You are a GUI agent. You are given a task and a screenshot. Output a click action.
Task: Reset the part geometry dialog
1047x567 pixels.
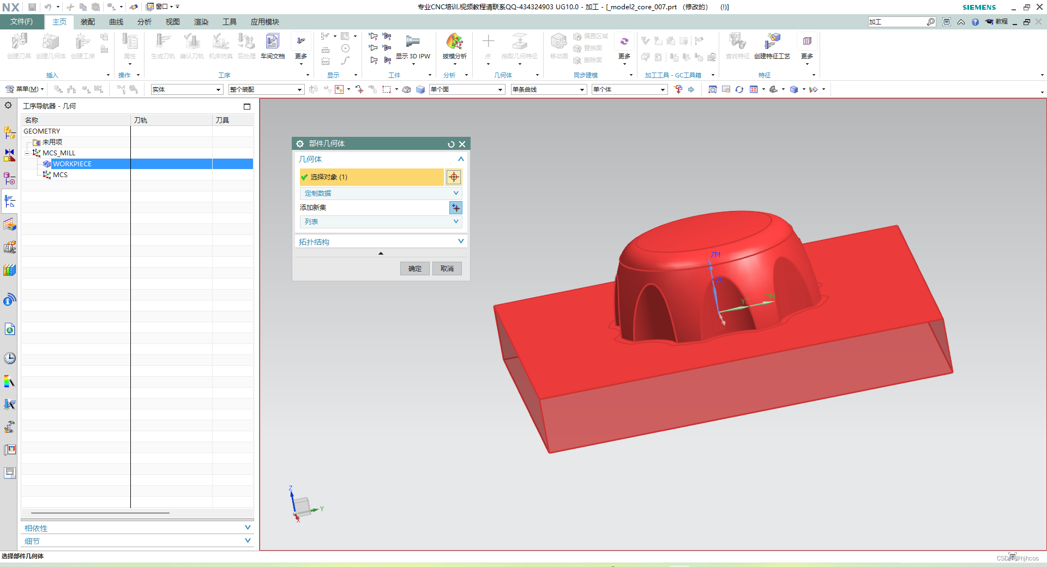451,144
